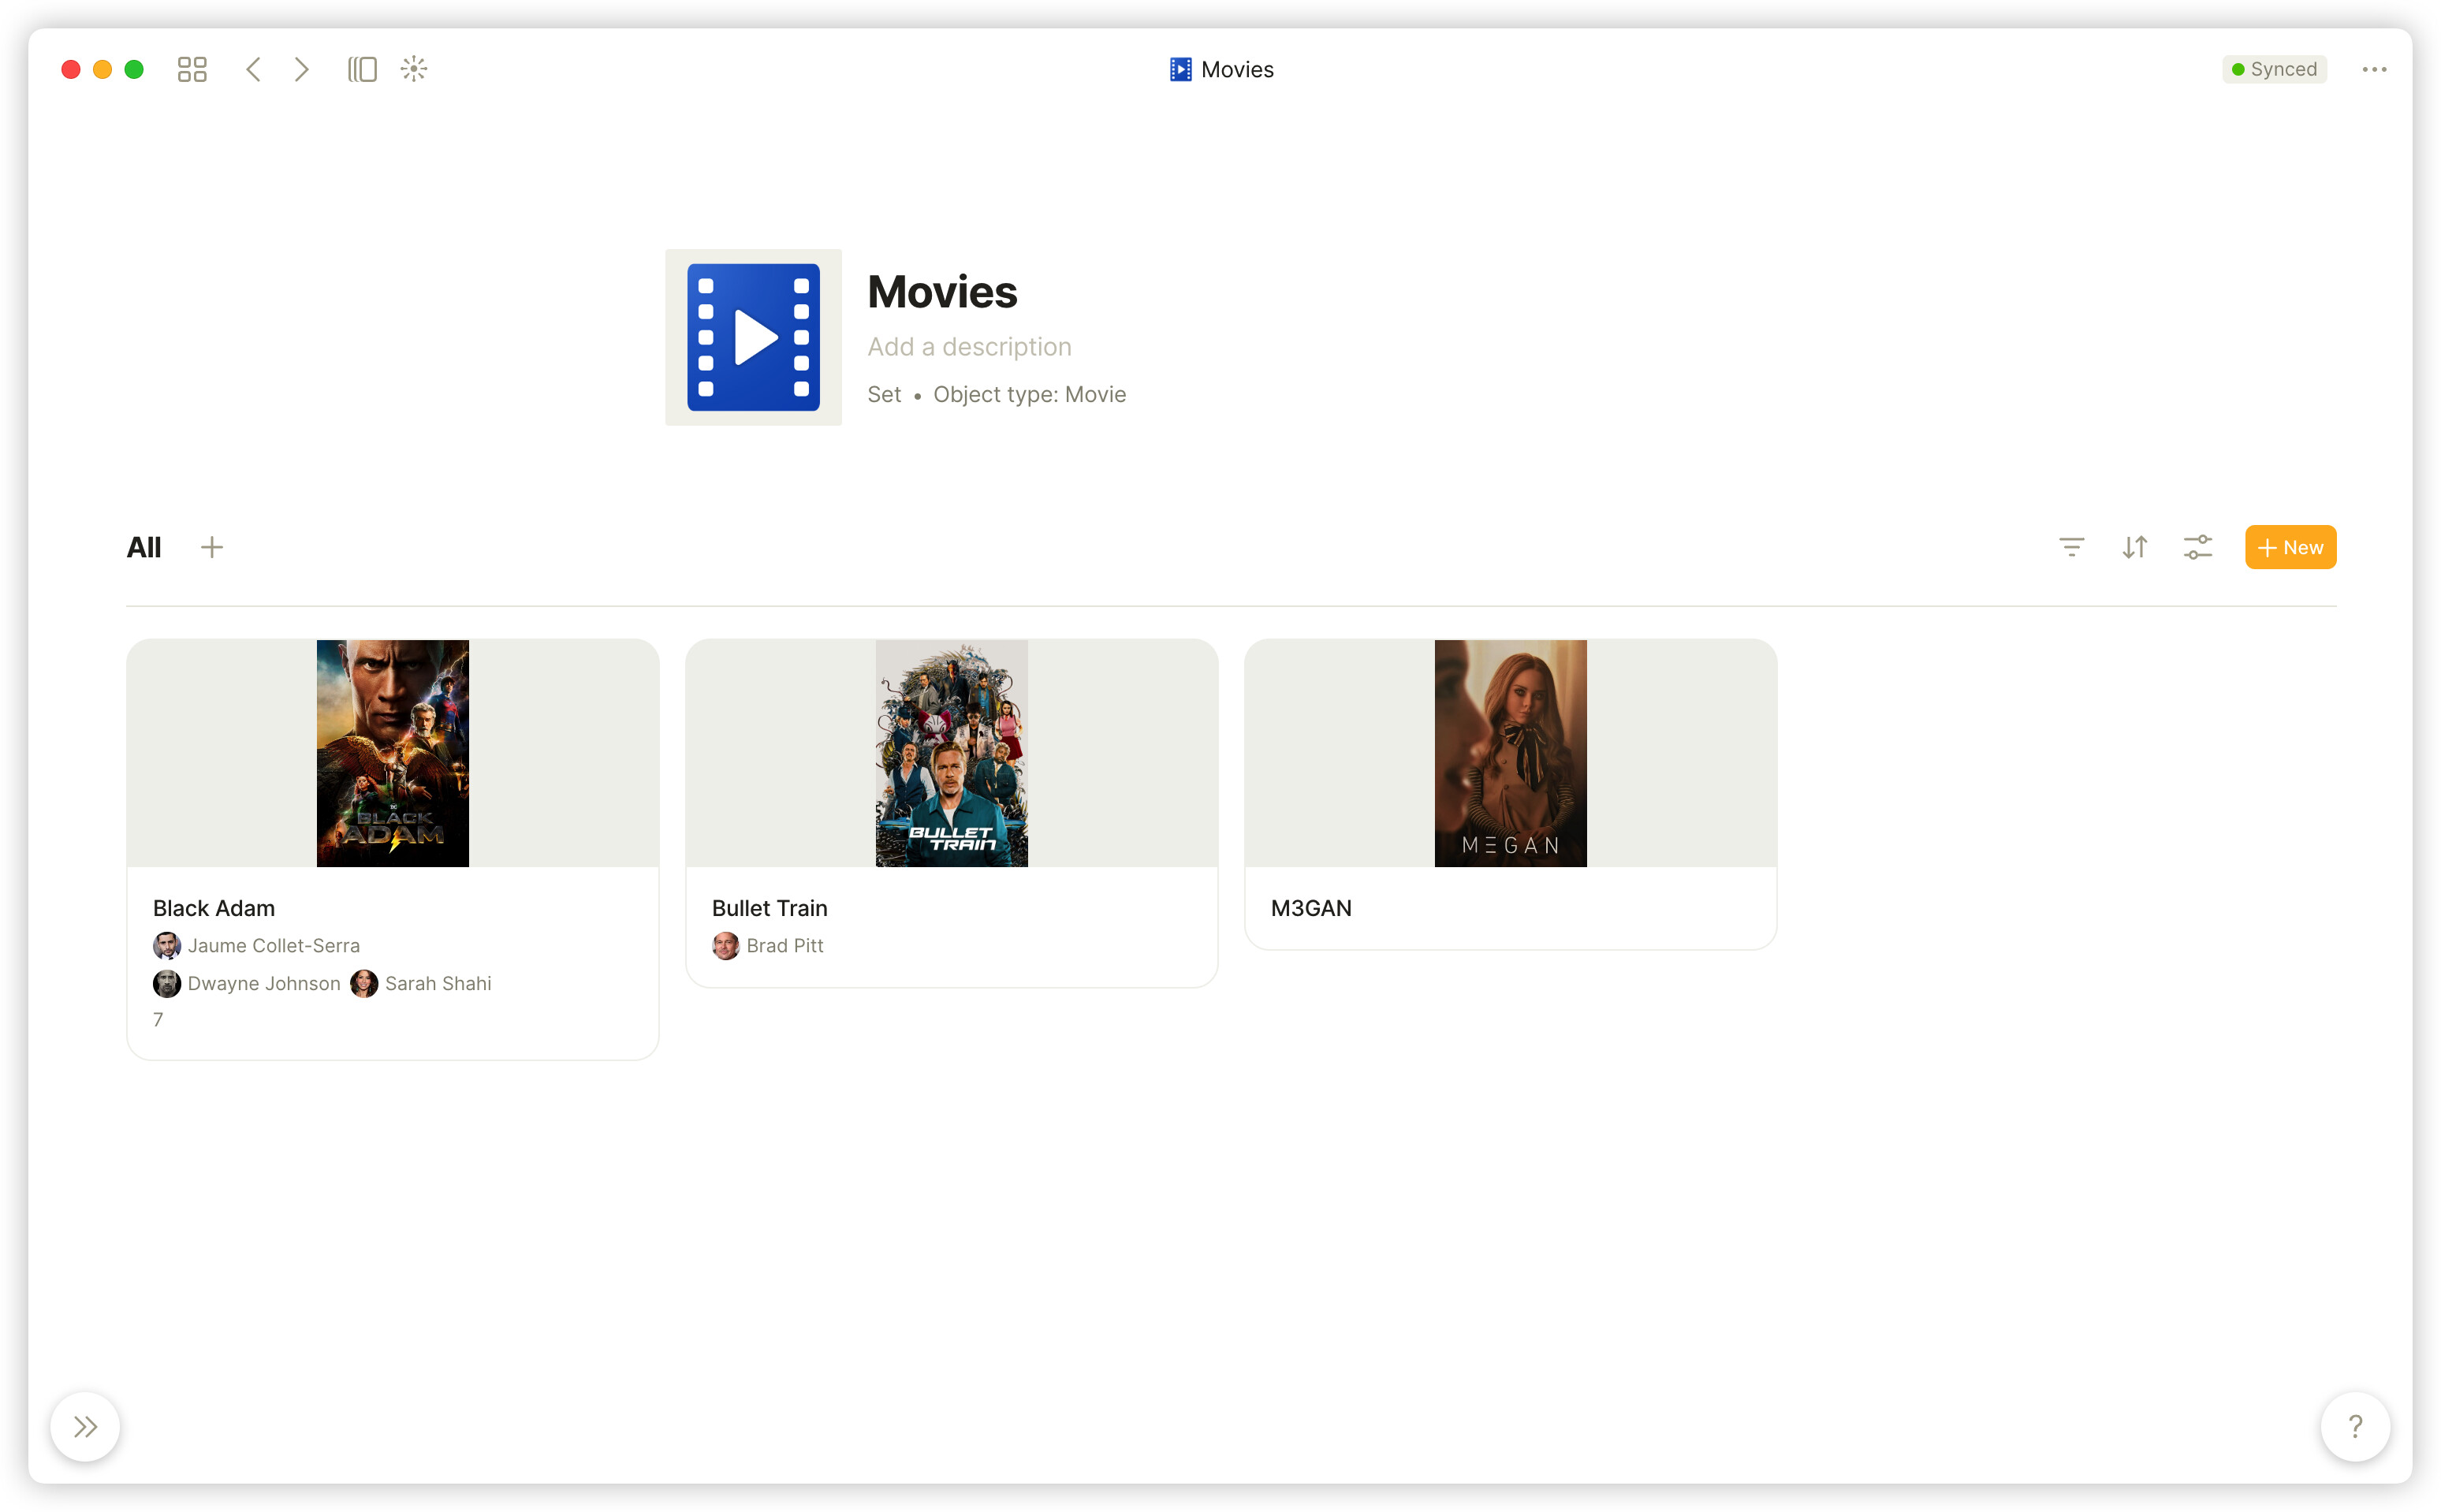Open the sort arrows icon
This screenshot has width=2441, height=1512.
pos(2134,547)
